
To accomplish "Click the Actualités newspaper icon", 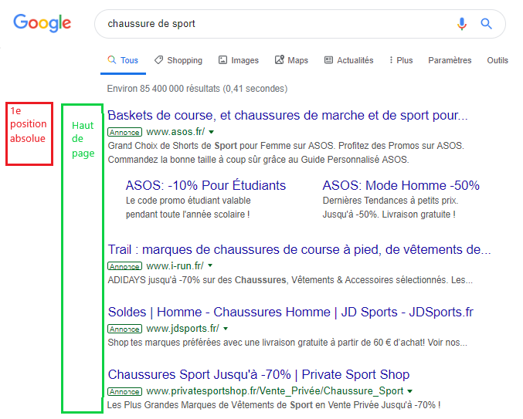I will point(328,60).
